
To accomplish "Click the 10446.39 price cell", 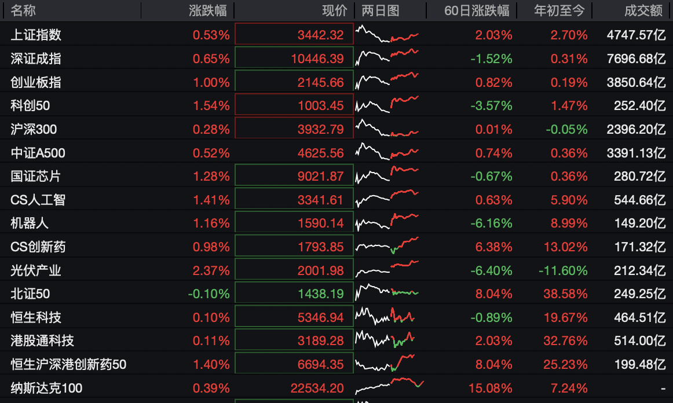I will click(x=294, y=57).
